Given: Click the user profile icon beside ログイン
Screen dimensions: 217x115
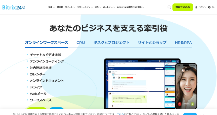Looking at the screenshot, I should click(x=196, y=7).
